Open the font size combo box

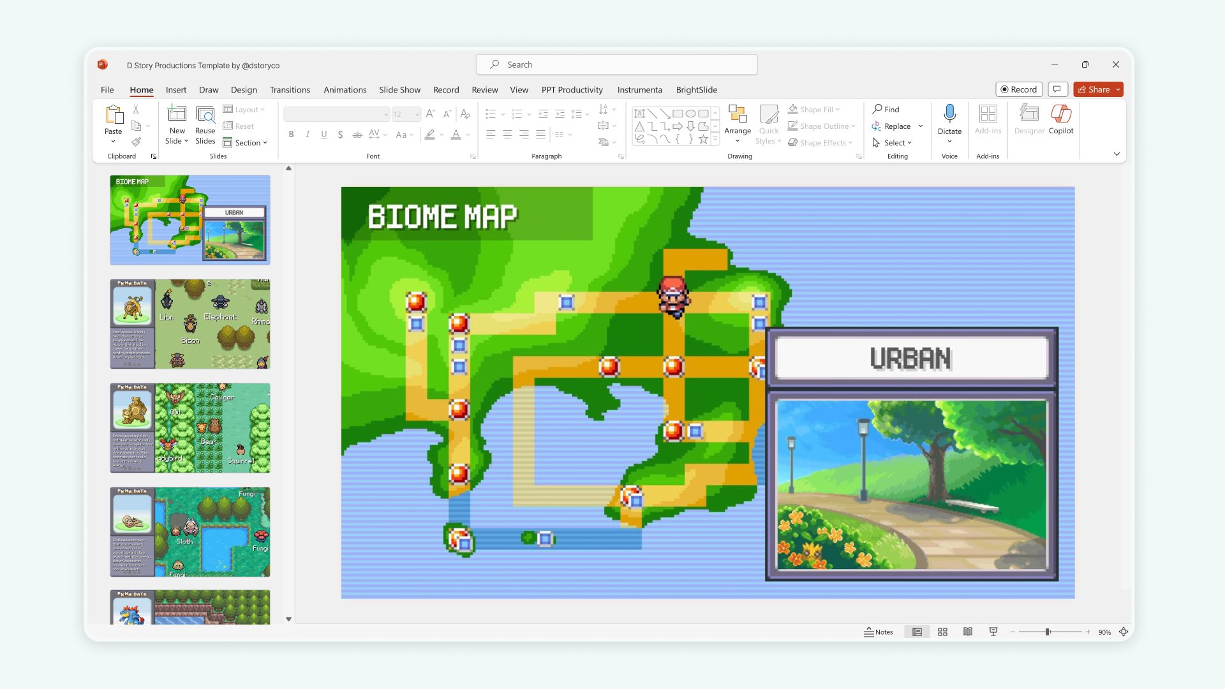point(406,114)
